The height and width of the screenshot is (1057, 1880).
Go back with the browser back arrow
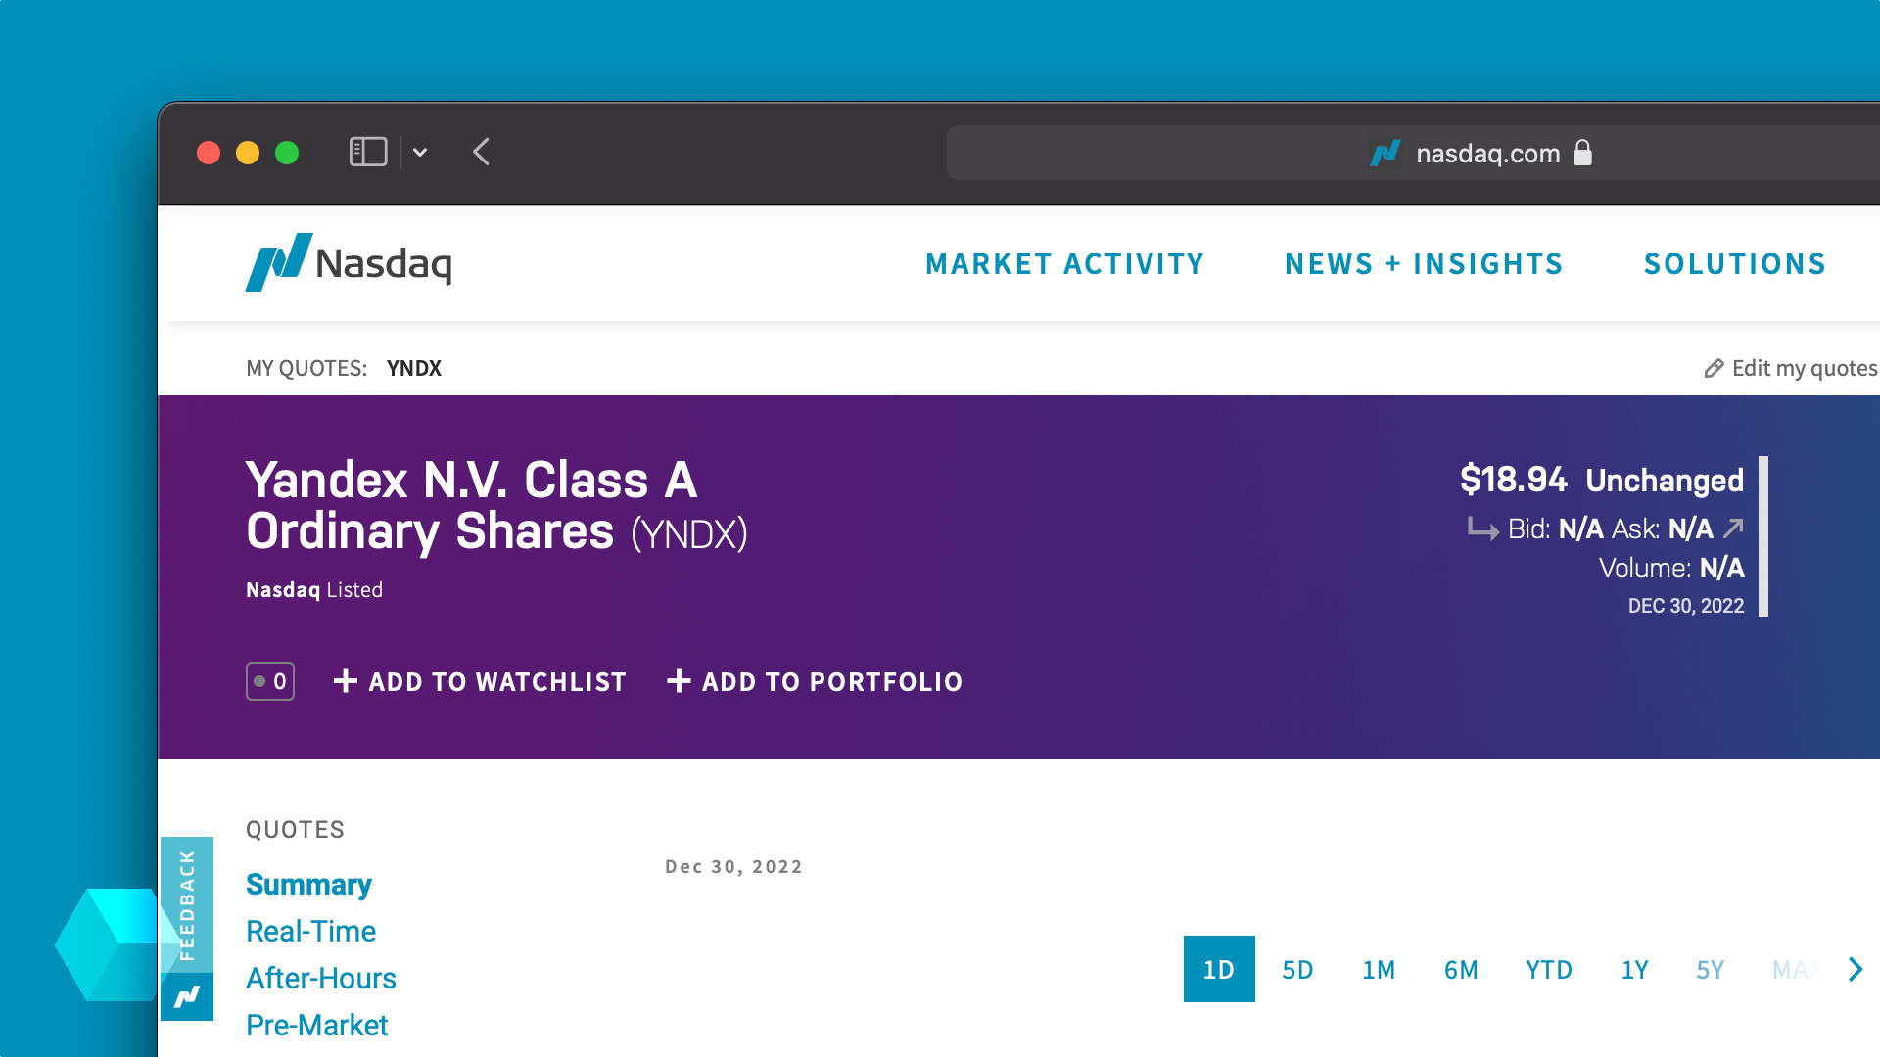pos(481,152)
